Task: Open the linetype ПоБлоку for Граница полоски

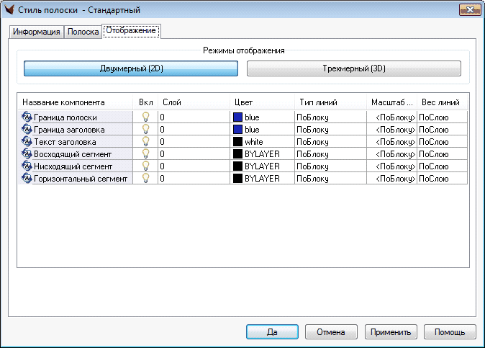Action: pos(330,117)
